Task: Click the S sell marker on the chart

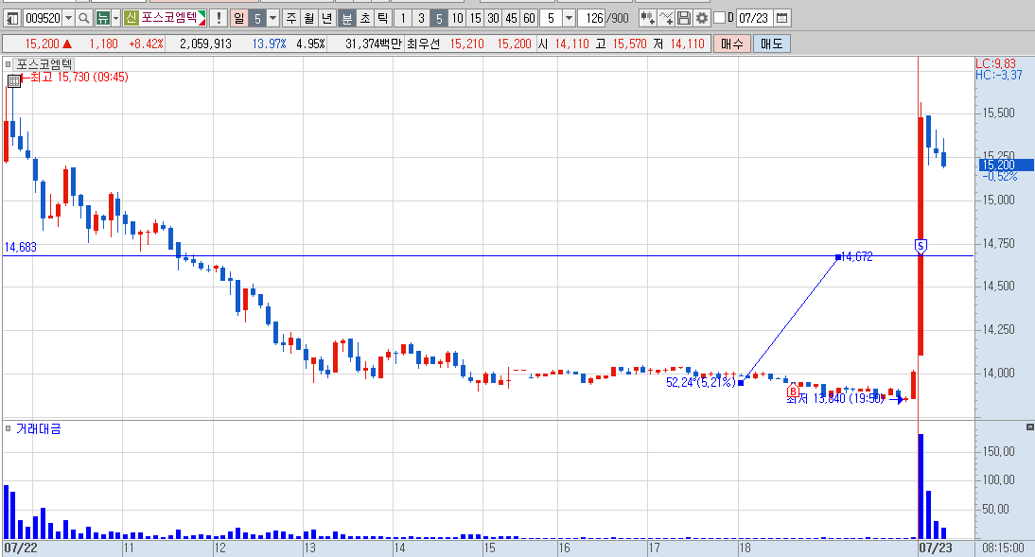Action: coord(921,246)
